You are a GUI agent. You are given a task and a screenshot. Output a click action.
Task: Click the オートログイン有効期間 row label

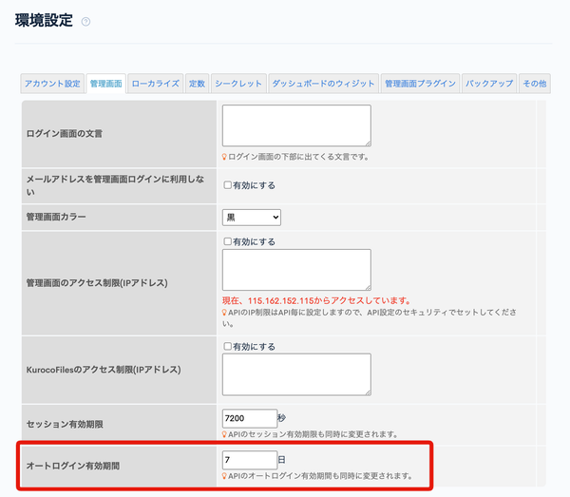(x=73, y=466)
